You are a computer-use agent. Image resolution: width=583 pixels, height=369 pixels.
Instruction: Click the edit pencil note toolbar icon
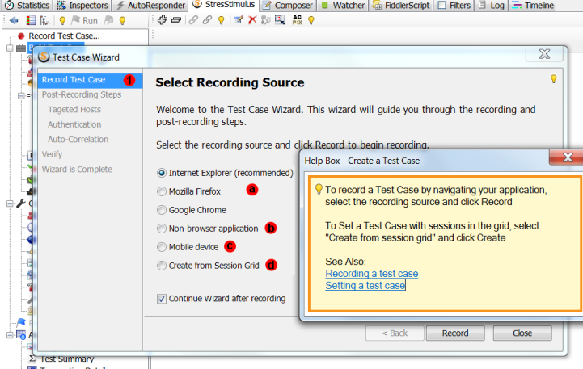coord(238,20)
